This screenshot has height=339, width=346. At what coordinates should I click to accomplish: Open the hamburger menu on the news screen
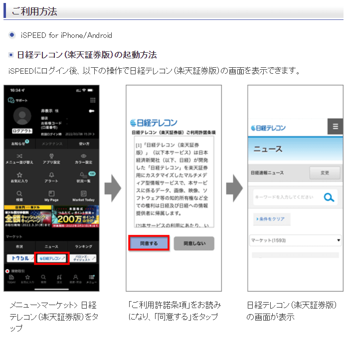coord(335,127)
